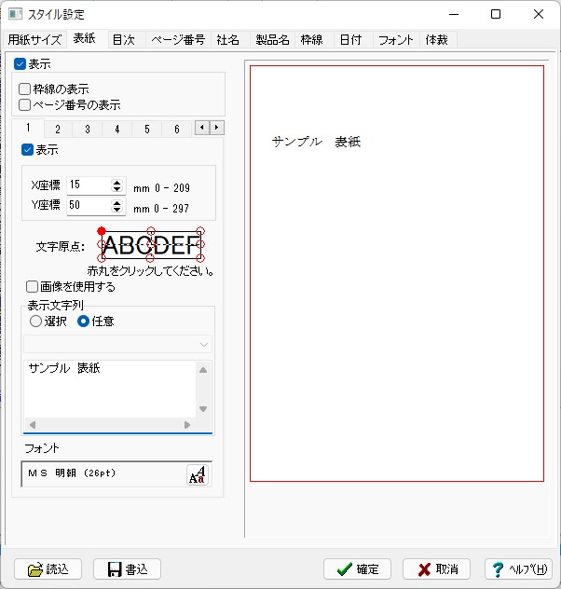Select item tab 3
The height and width of the screenshot is (589, 561).
point(87,130)
